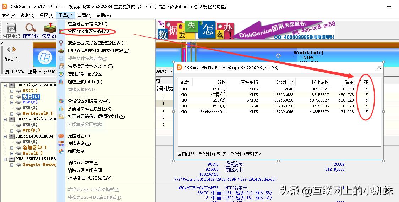This screenshot has width=399, height=202.
Task: Expand the Data(E:) partition node
Action: [12, 153]
